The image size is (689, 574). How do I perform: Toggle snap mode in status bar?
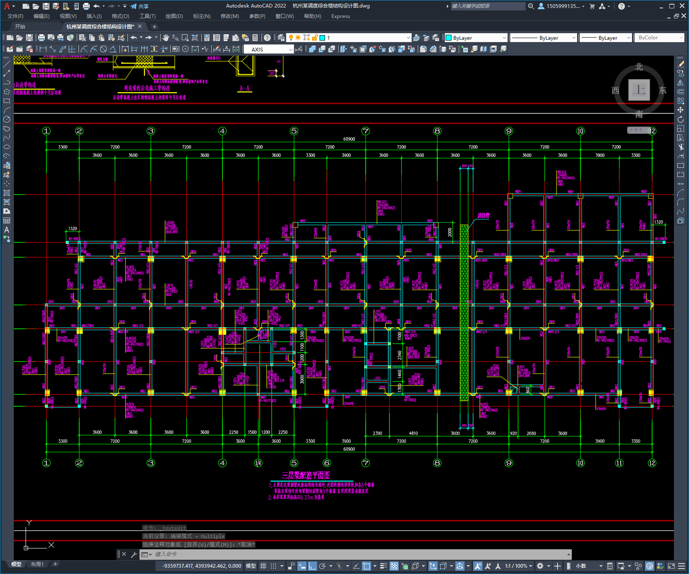pos(274,566)
